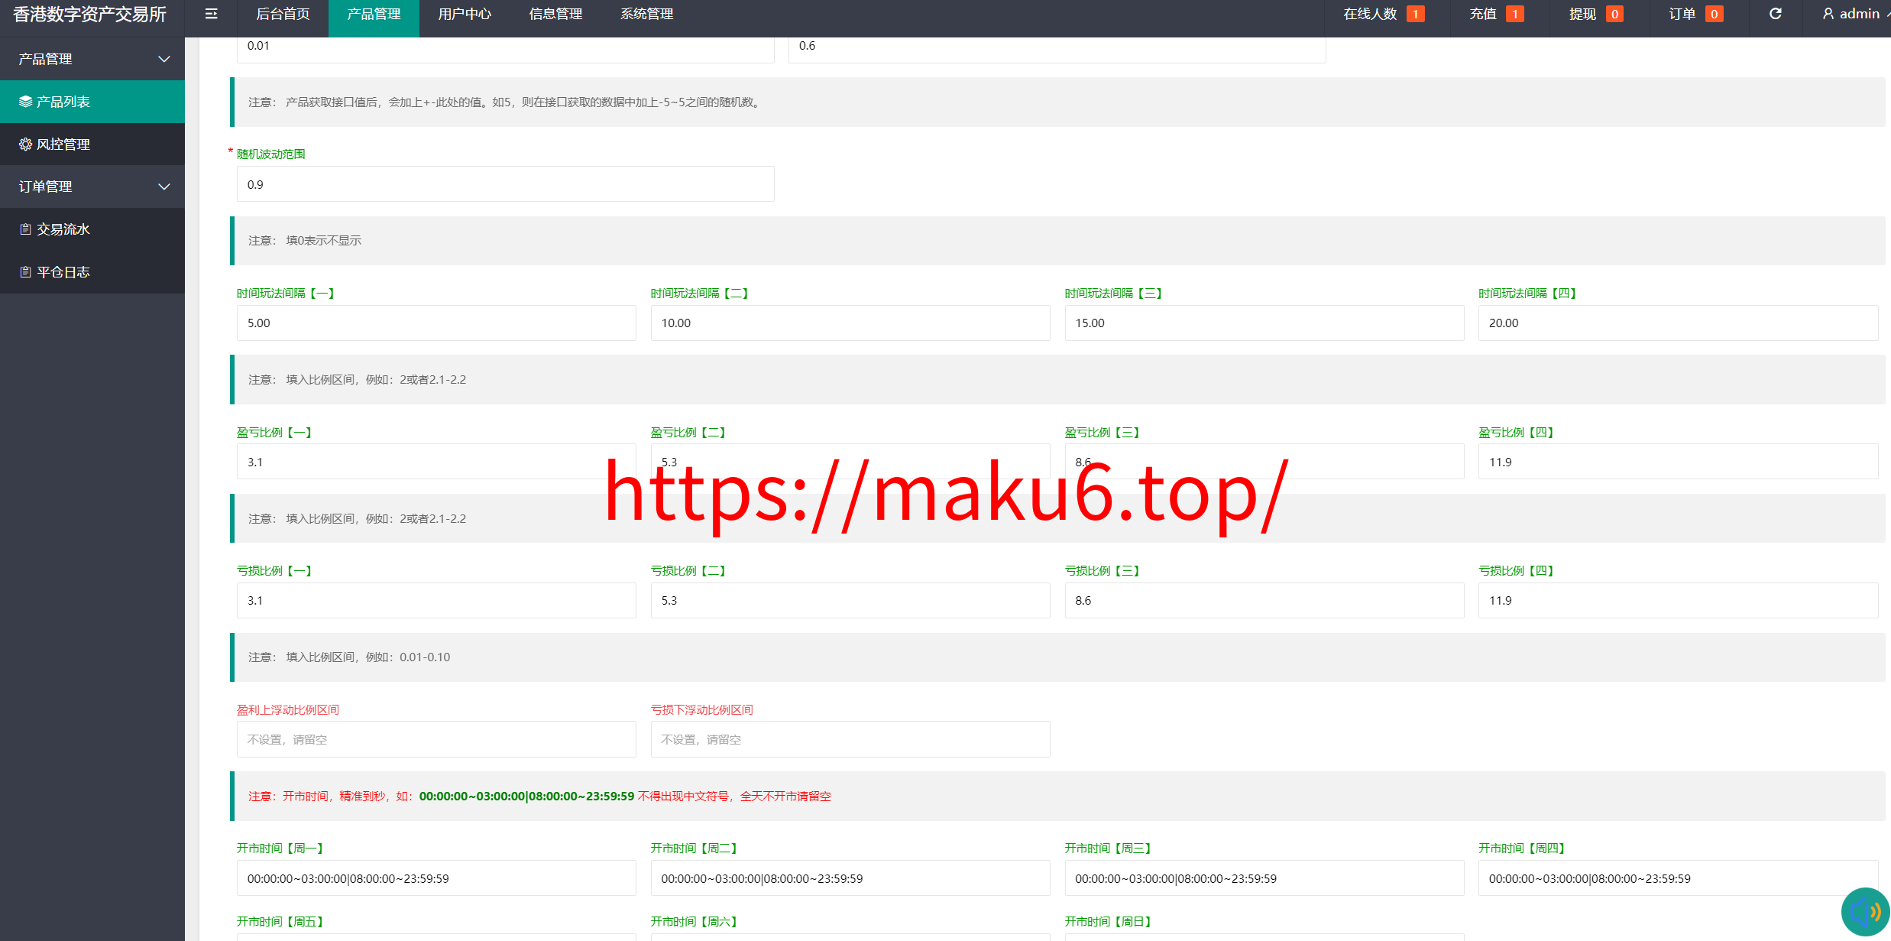Edit 盈亏比例【一】 field
The width and height of the screenshot is (1891, 941).
(436, 462)
